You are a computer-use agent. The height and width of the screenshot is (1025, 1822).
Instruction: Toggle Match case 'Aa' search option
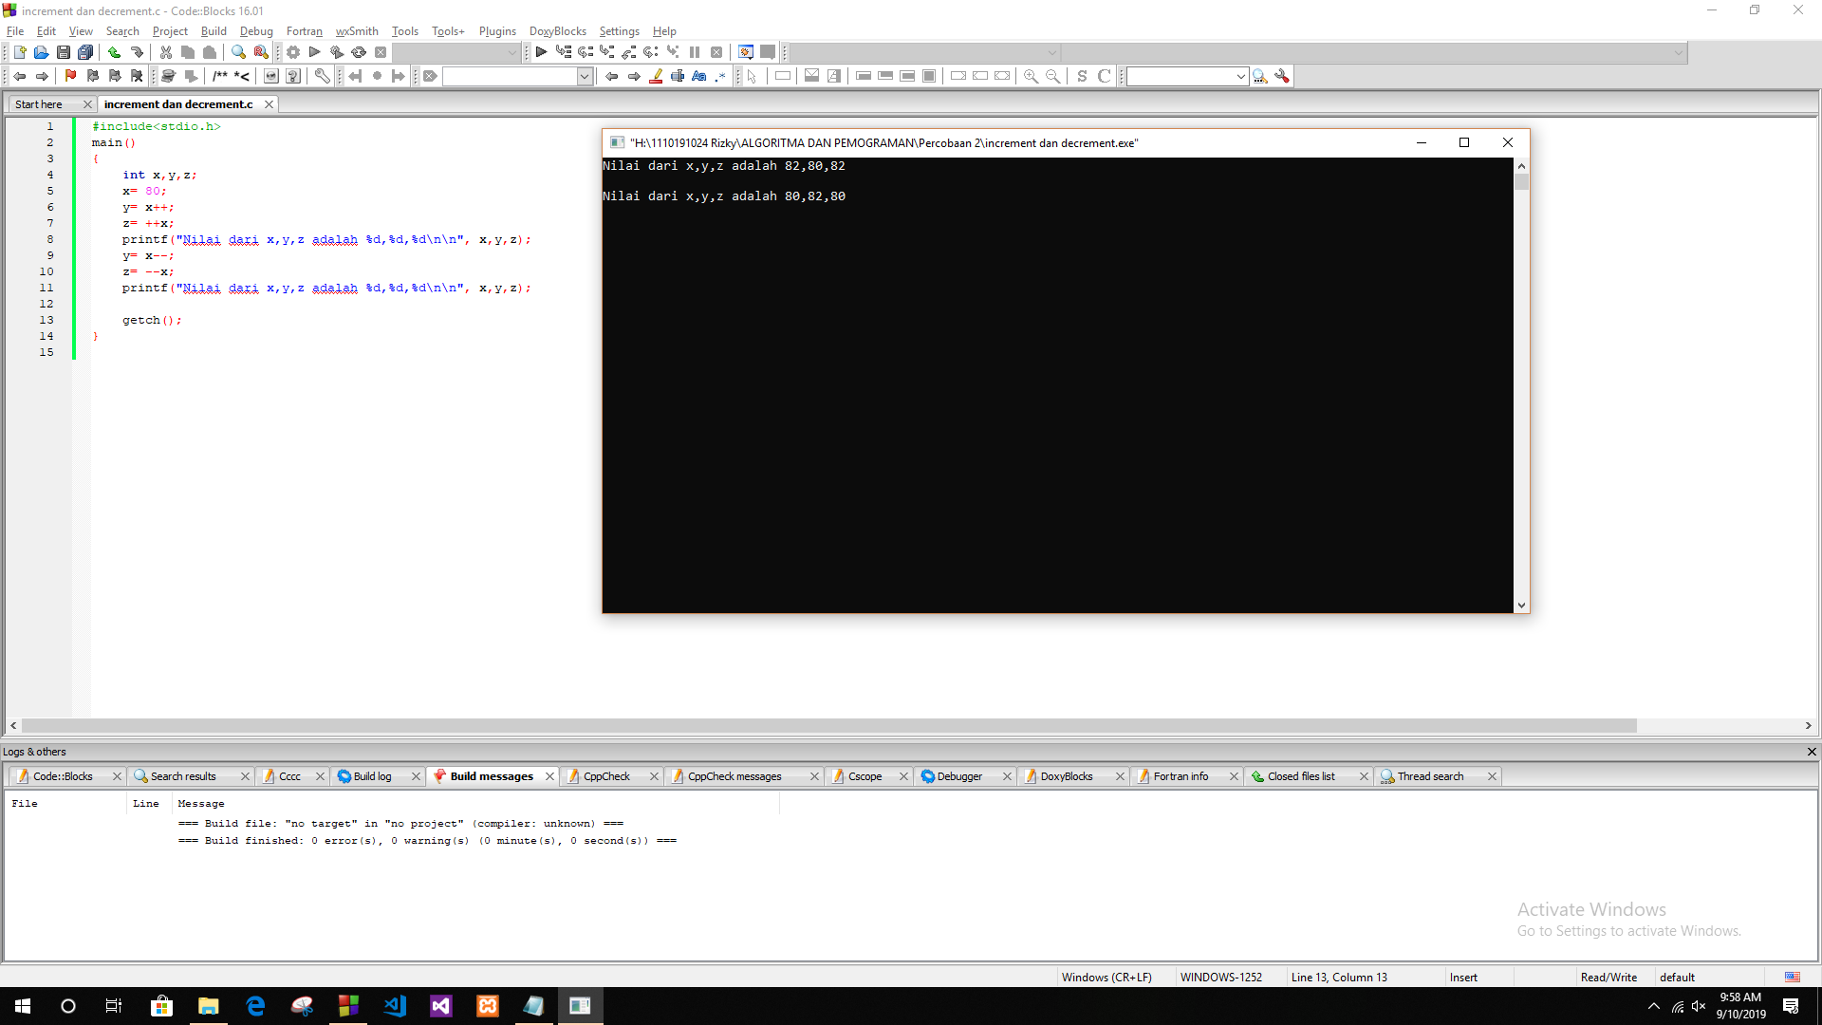(699, 76)
